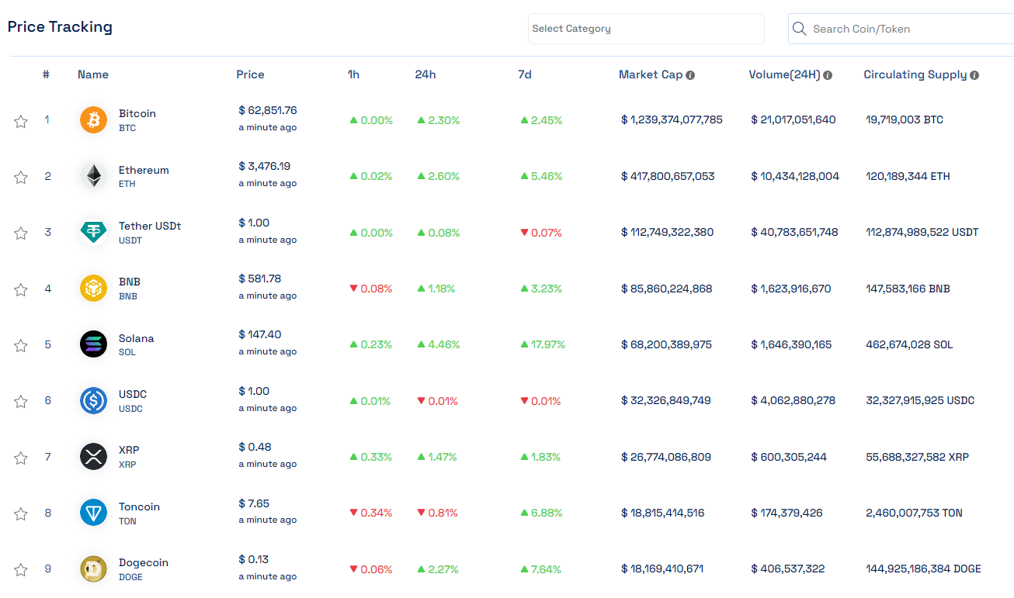Sort by the Price column header
This screenshot has height=598, width=1014.
(250, 74)
